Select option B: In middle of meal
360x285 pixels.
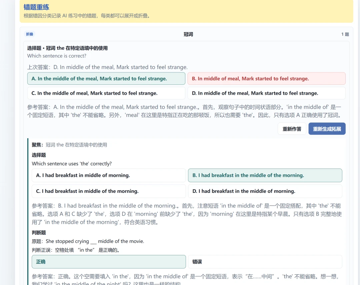pos(267,79)
